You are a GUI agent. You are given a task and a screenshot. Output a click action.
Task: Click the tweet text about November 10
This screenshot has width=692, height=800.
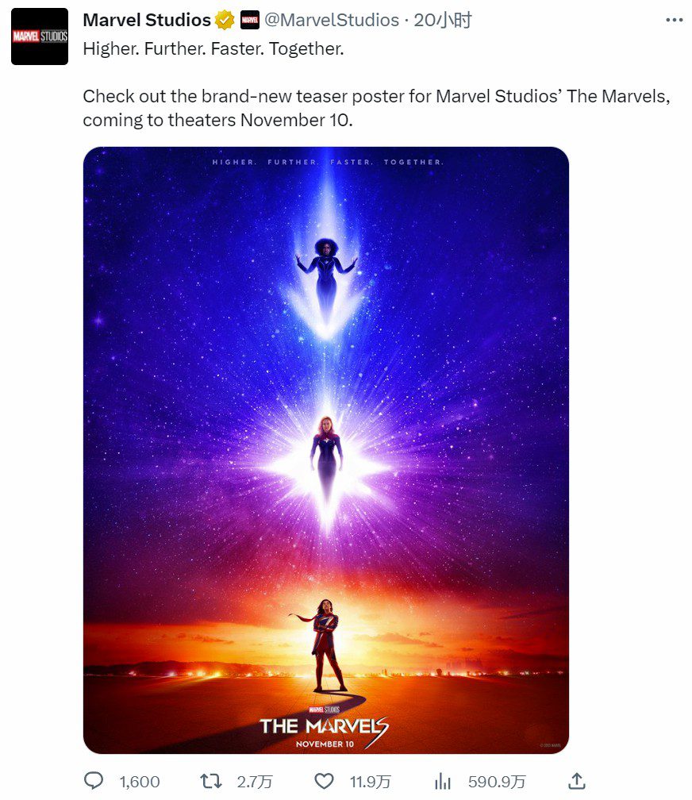pyautogui.click(x=377, y=108)
